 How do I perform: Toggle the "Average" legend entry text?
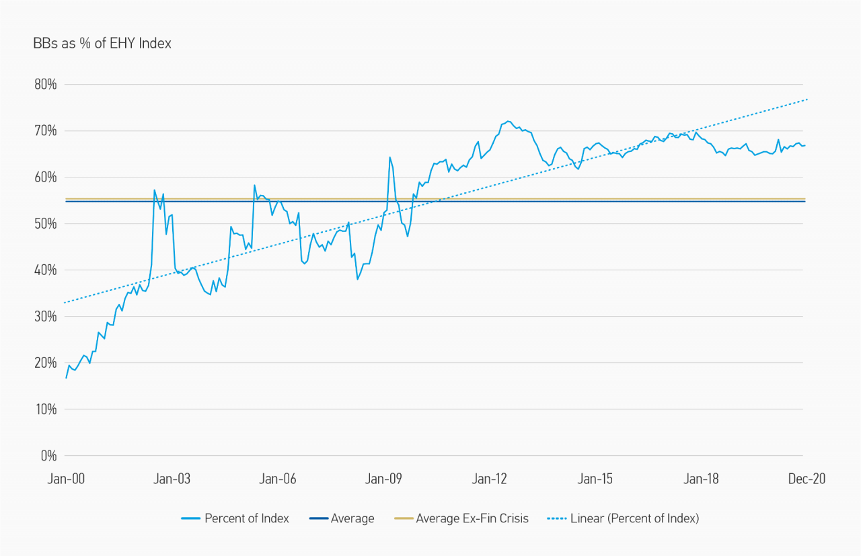352,518
